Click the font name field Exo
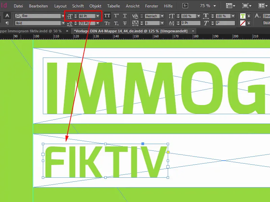 tap(38, 16)
